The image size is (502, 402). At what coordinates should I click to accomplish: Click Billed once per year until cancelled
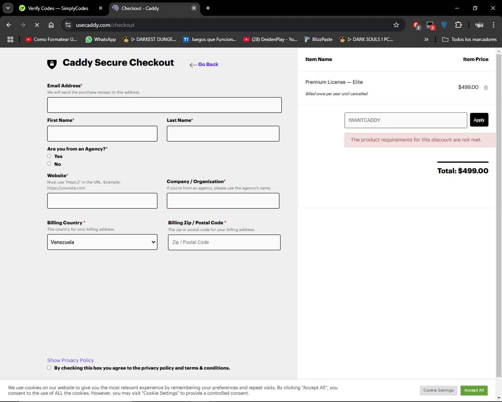(x=336, y=94)
